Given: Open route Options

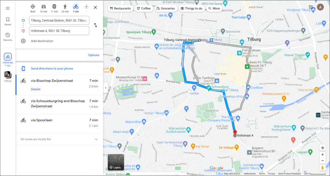Looking at the screenshot, I should tap(93, 55).
